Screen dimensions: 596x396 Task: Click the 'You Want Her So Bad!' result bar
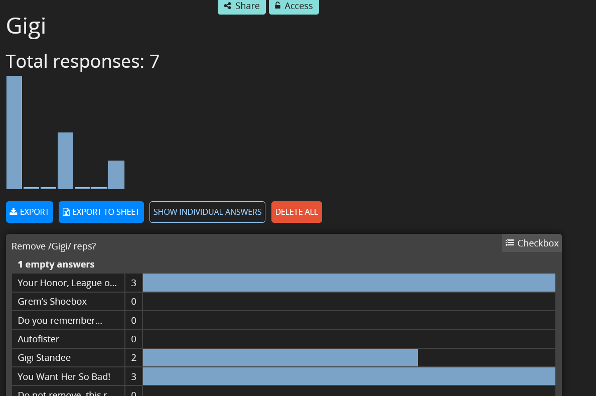click(349, 376)
